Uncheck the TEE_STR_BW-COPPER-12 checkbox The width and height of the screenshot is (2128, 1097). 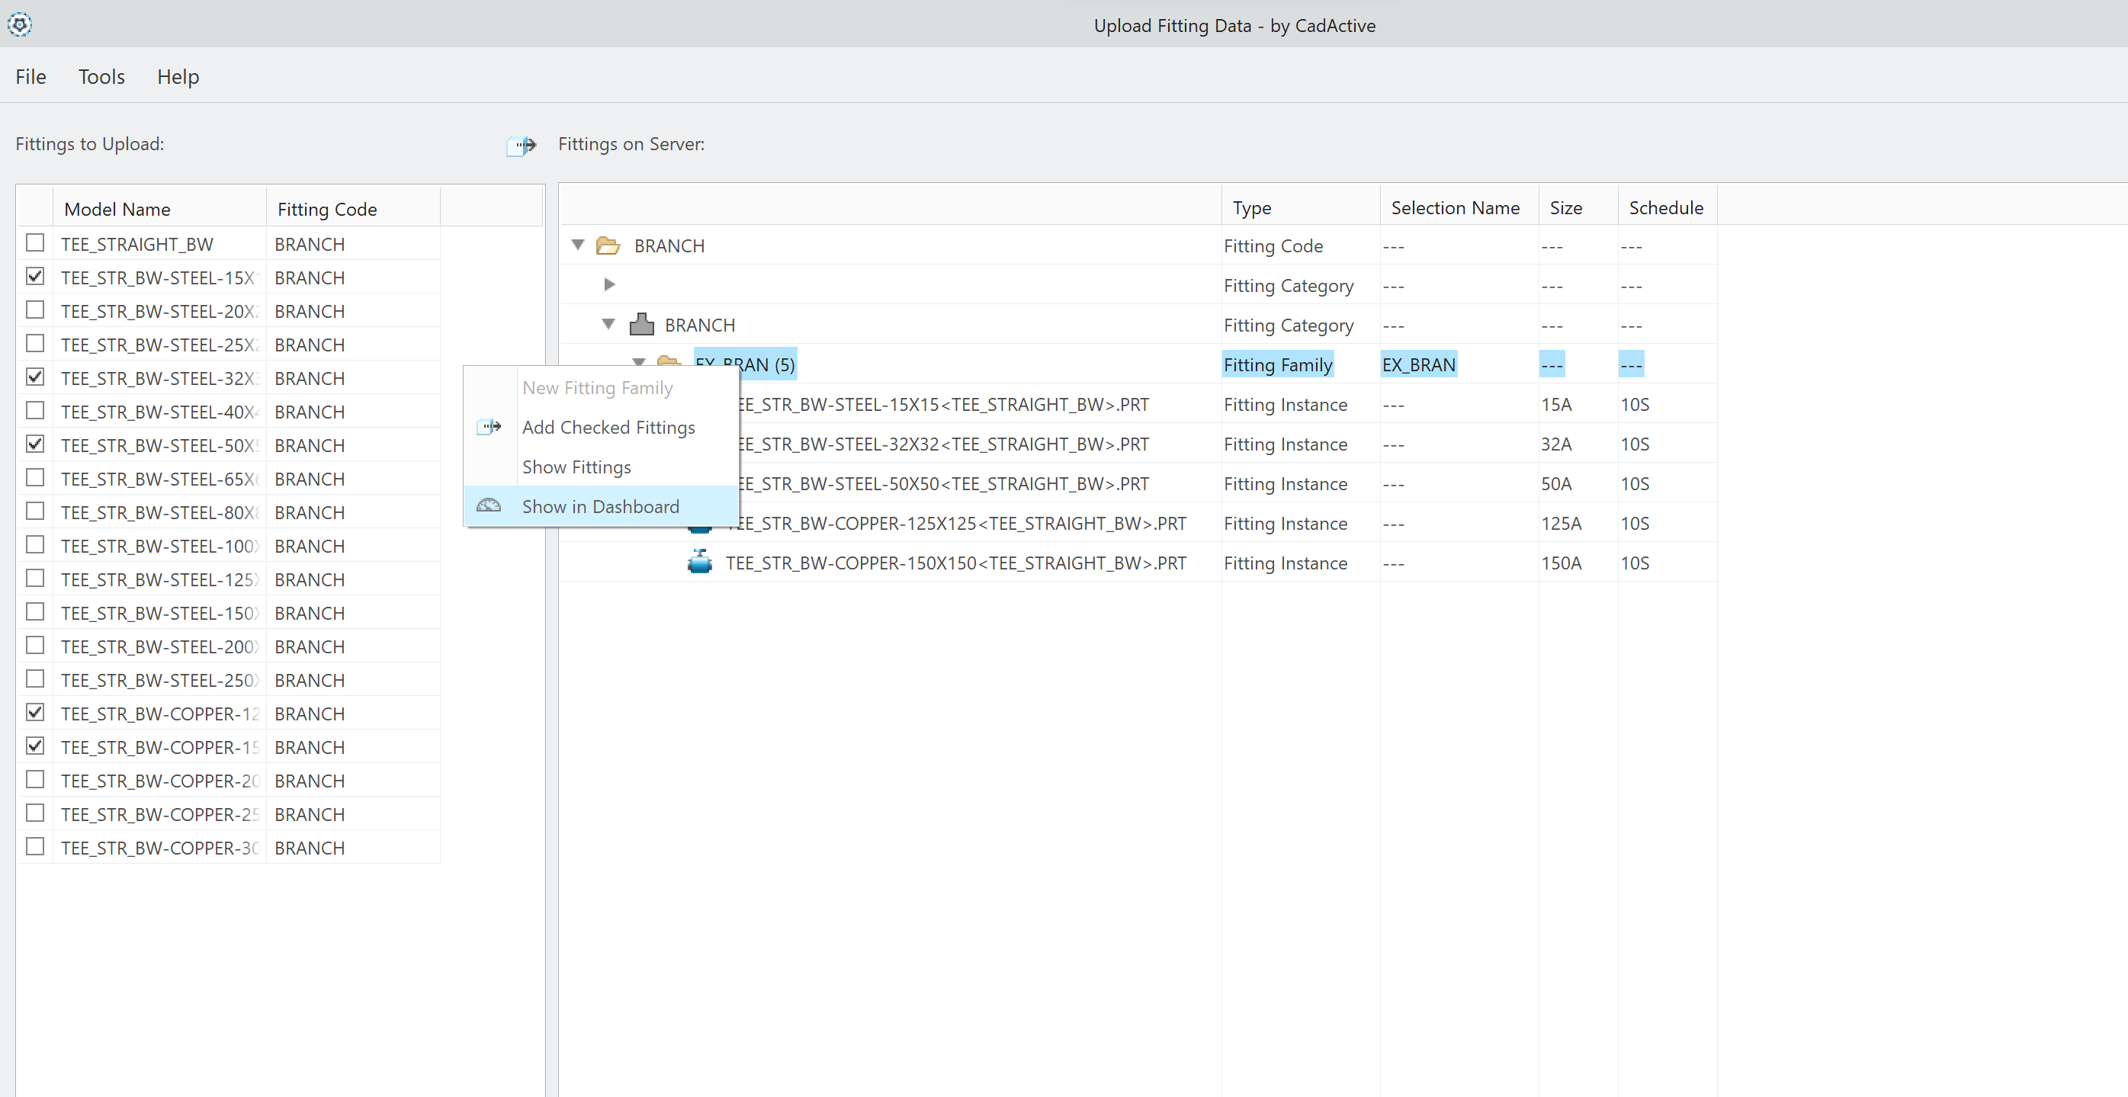tap(35, 712)
